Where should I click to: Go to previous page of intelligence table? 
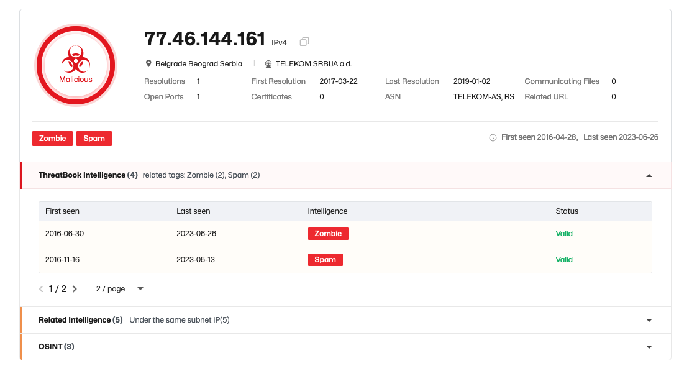41,289
